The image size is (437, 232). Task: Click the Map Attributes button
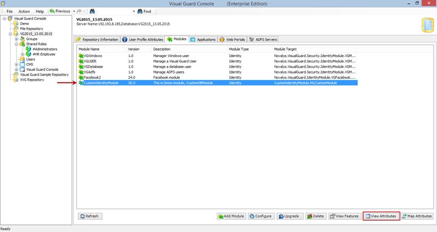(x=417, y=216)
